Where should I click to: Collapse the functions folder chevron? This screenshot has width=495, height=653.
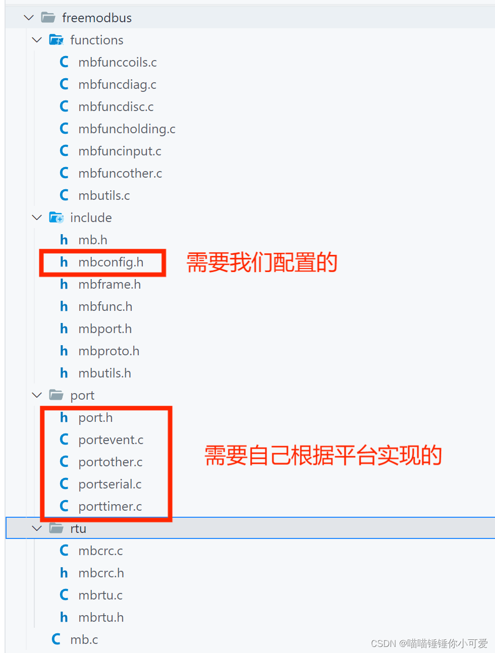pyautogui.click(x=37, y=40)
